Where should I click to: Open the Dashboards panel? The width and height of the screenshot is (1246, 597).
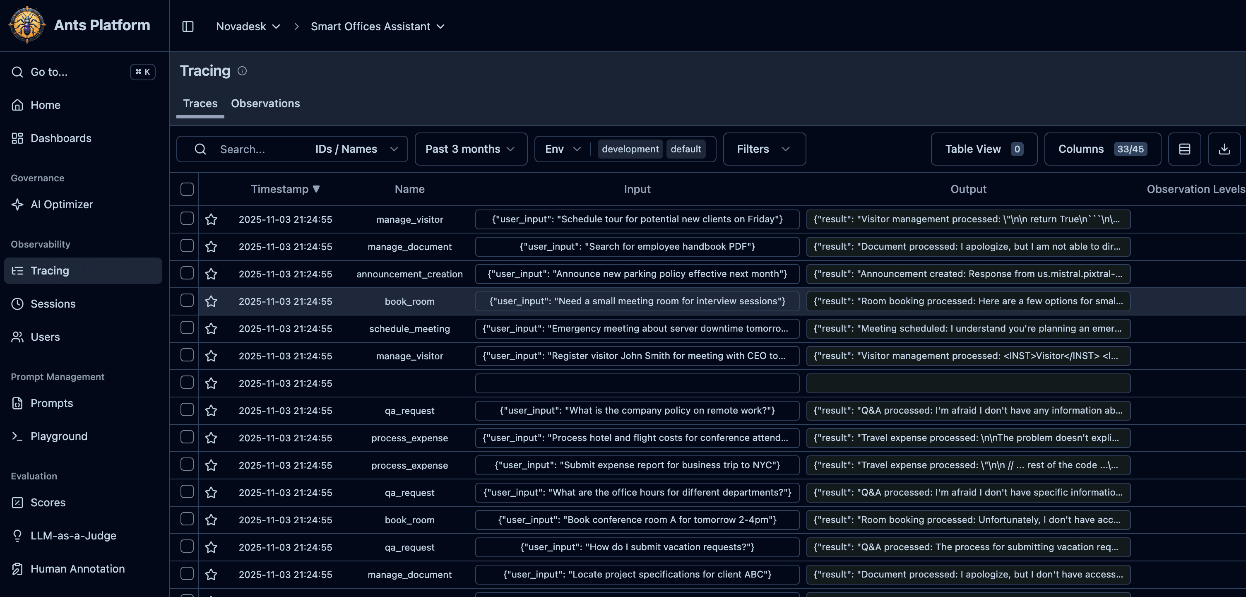point(60,138)
